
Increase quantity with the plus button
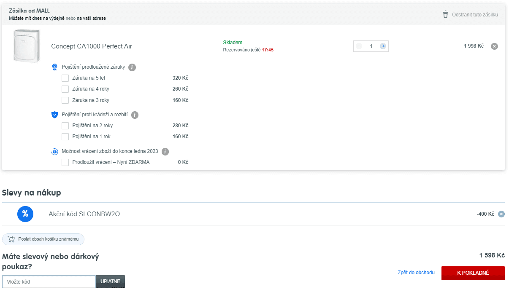(x=383, y=46)
